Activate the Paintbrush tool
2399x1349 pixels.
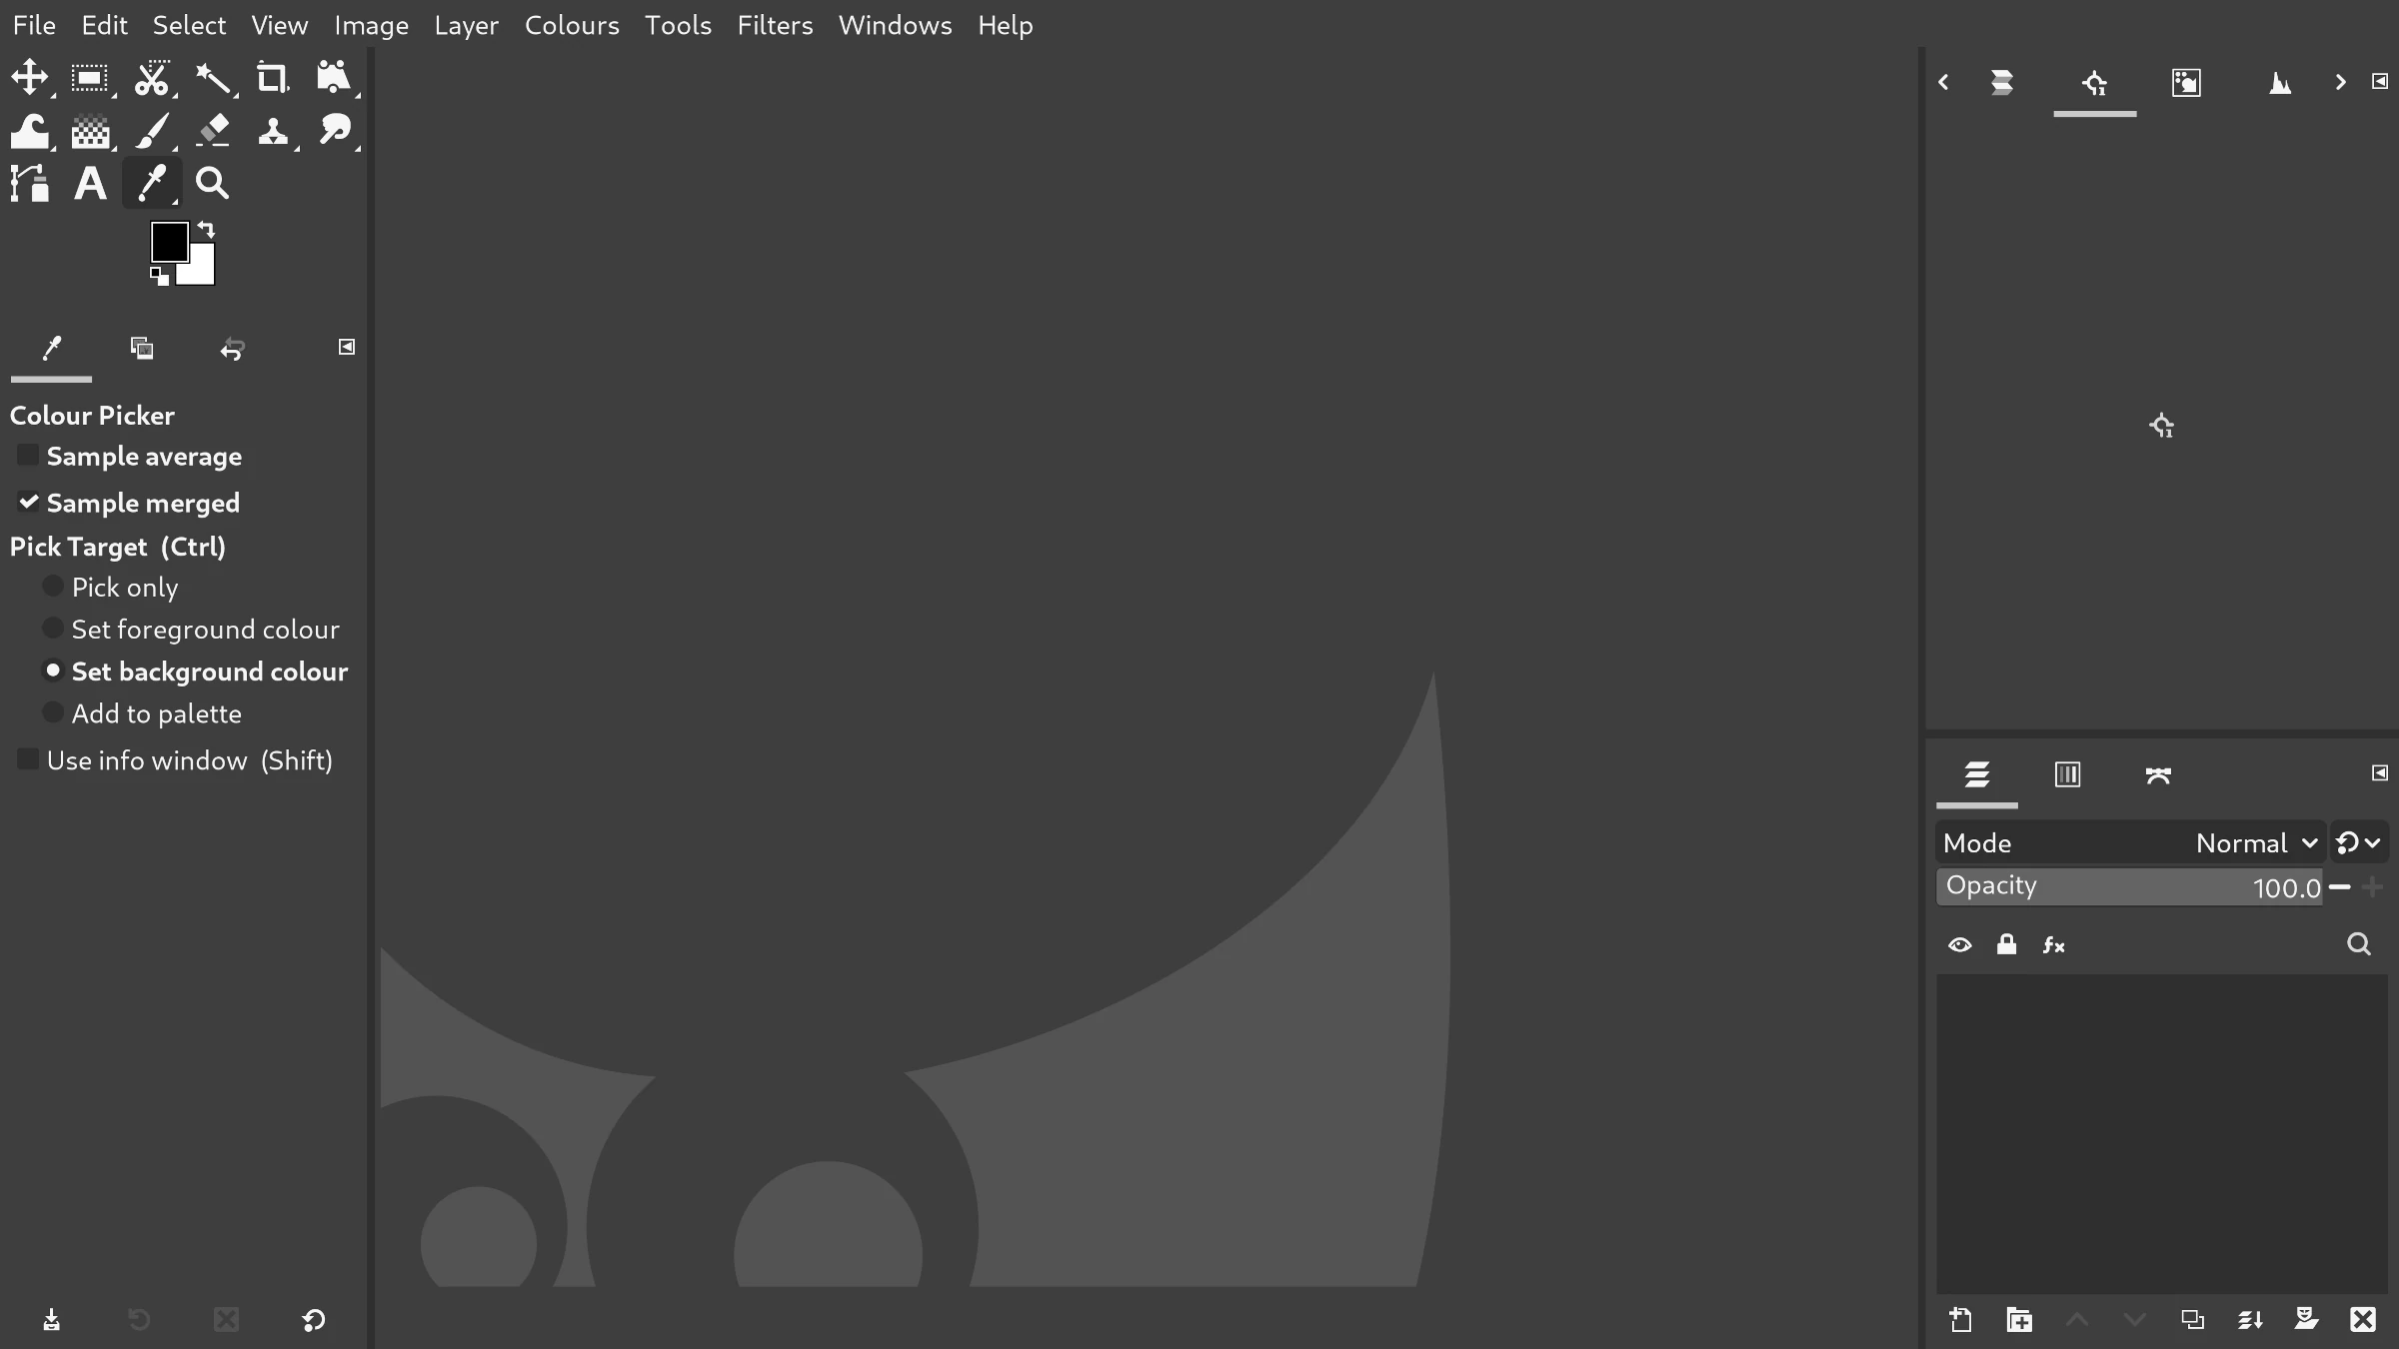pyautogui.click(x=152, y=131)
